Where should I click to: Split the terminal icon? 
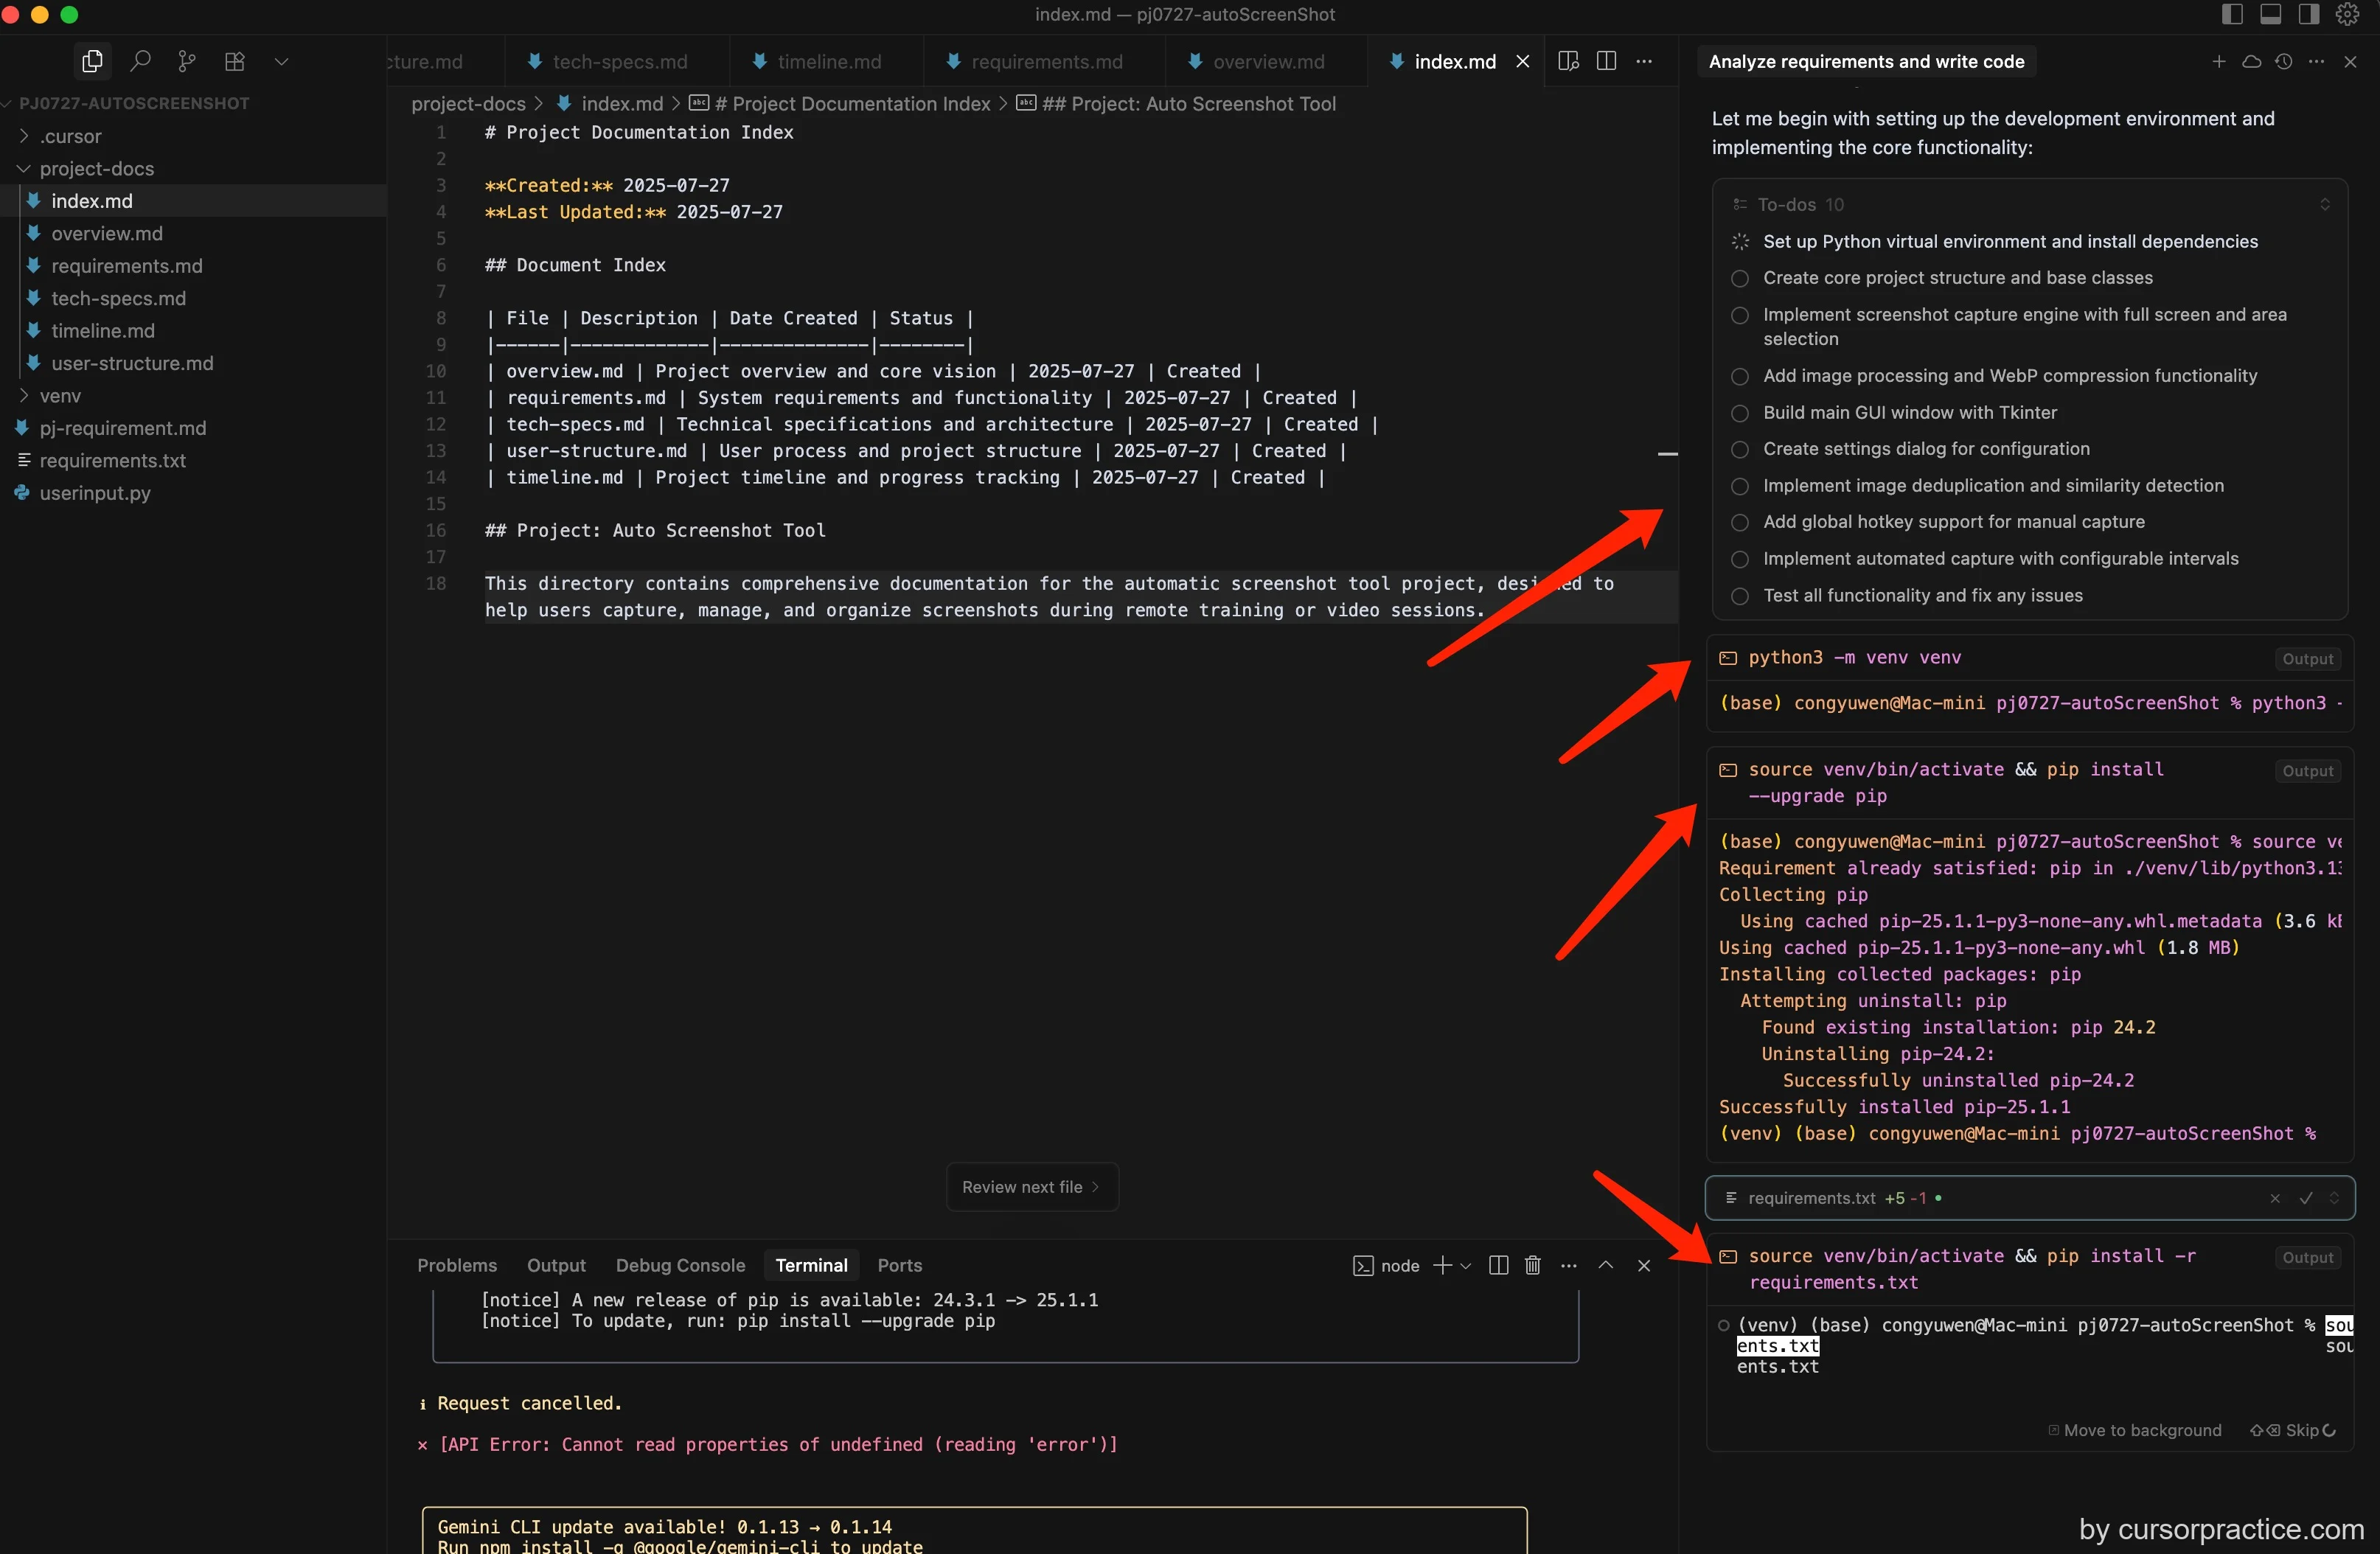(1498, 1265)
